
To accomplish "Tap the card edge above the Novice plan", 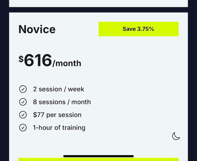I will coord(99,3).
